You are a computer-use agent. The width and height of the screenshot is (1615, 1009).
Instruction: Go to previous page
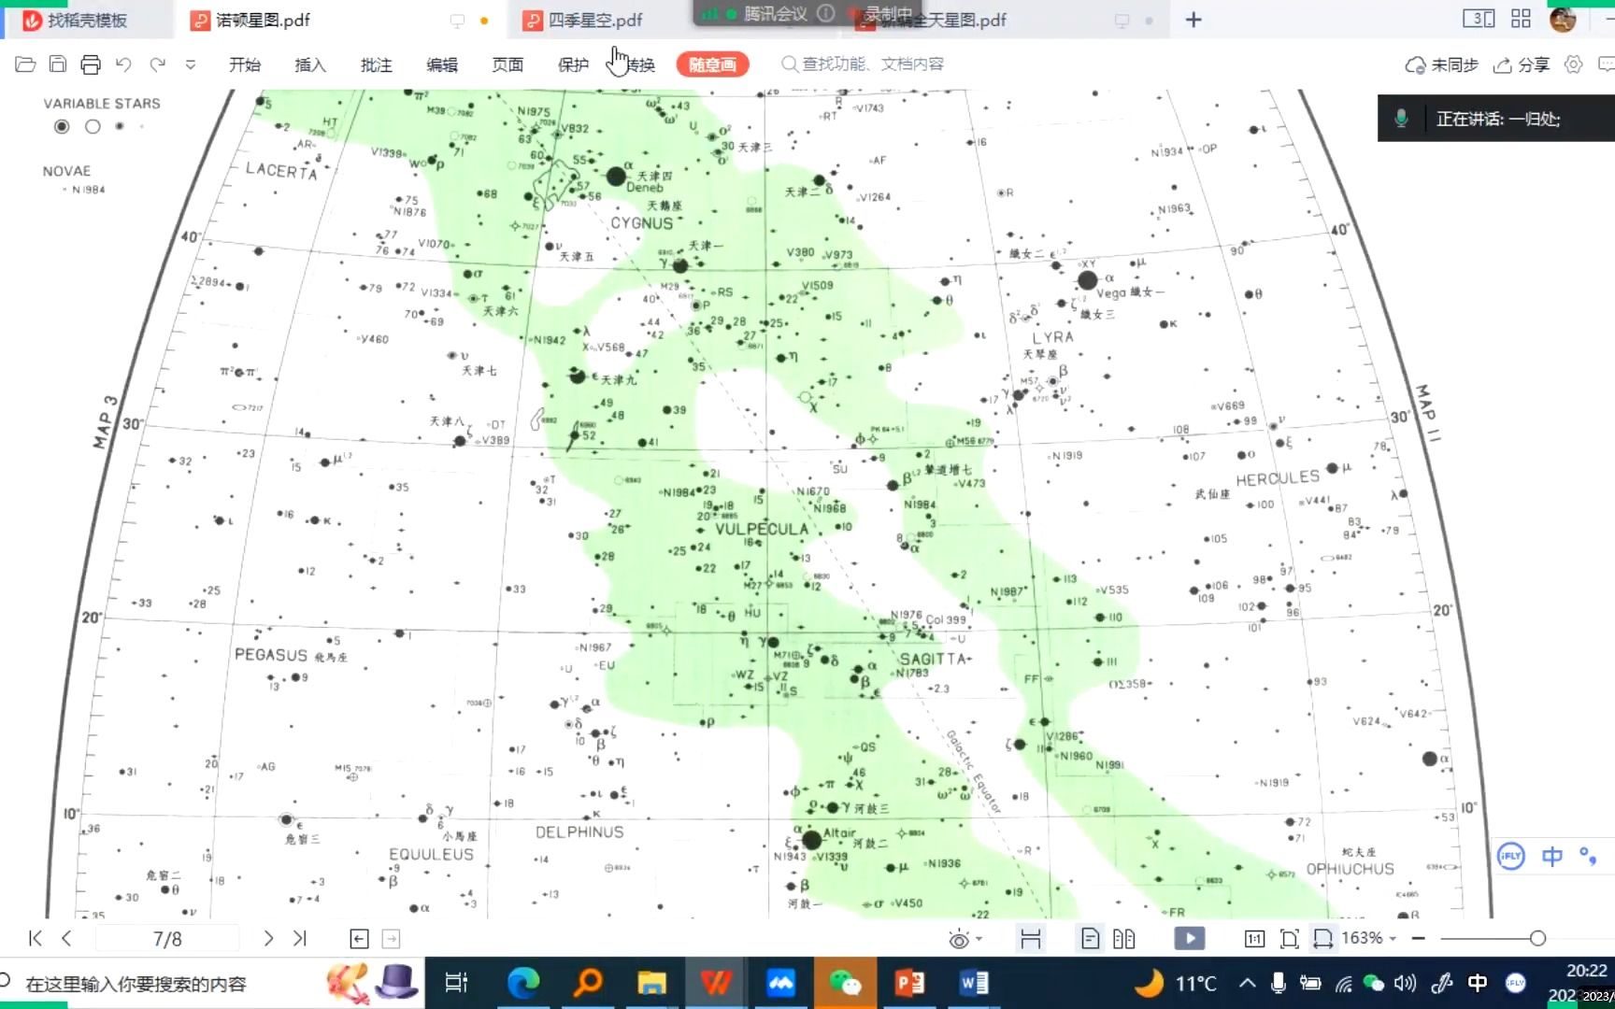pos(66,938)
